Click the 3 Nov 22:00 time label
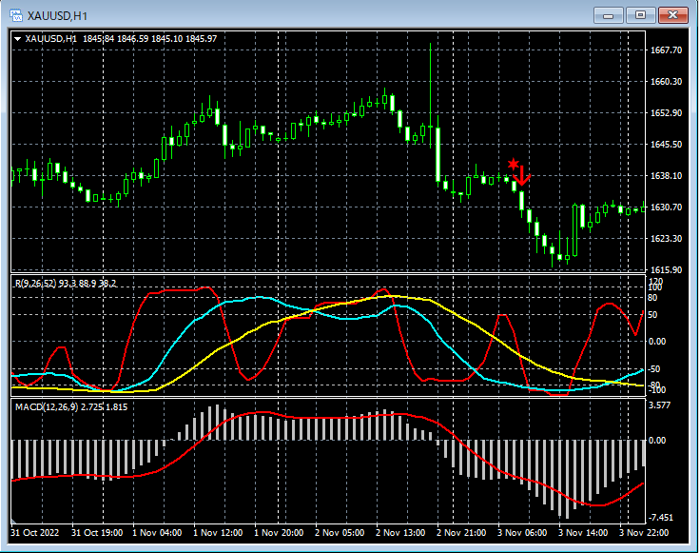This screenshot has height=553, width=700. tap(643, 532)
